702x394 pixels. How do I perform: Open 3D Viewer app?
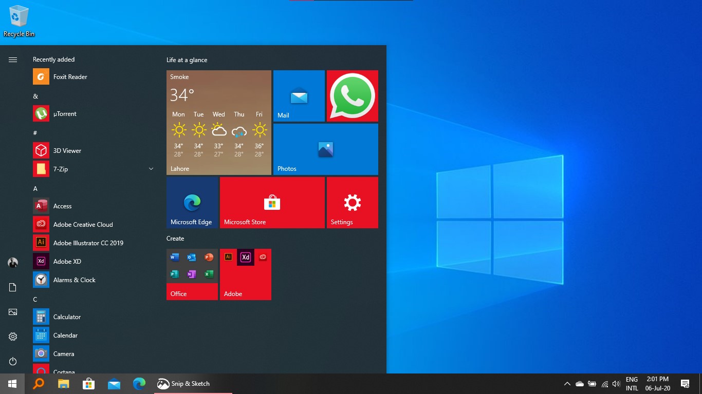(94, 151)
